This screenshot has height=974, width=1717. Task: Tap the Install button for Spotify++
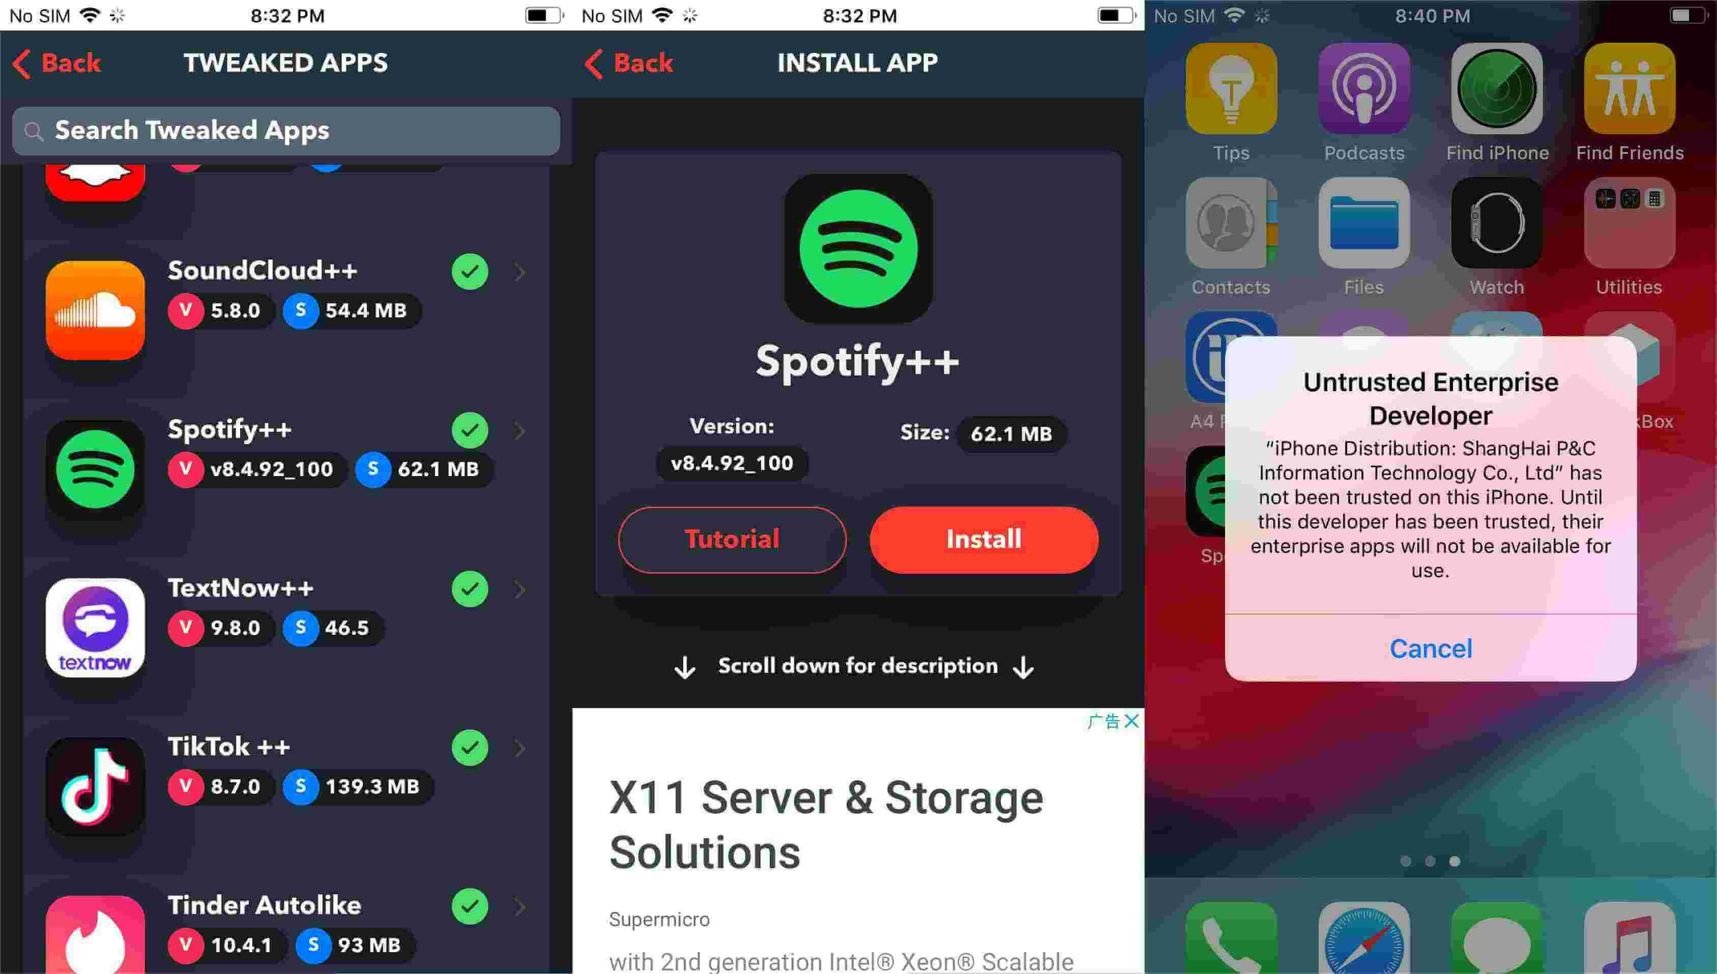[982, 540]
